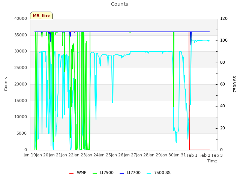The width and height of the screenshot is (240, 180).
Task: Click the right 7500 SS axis label
Action: 235,84
